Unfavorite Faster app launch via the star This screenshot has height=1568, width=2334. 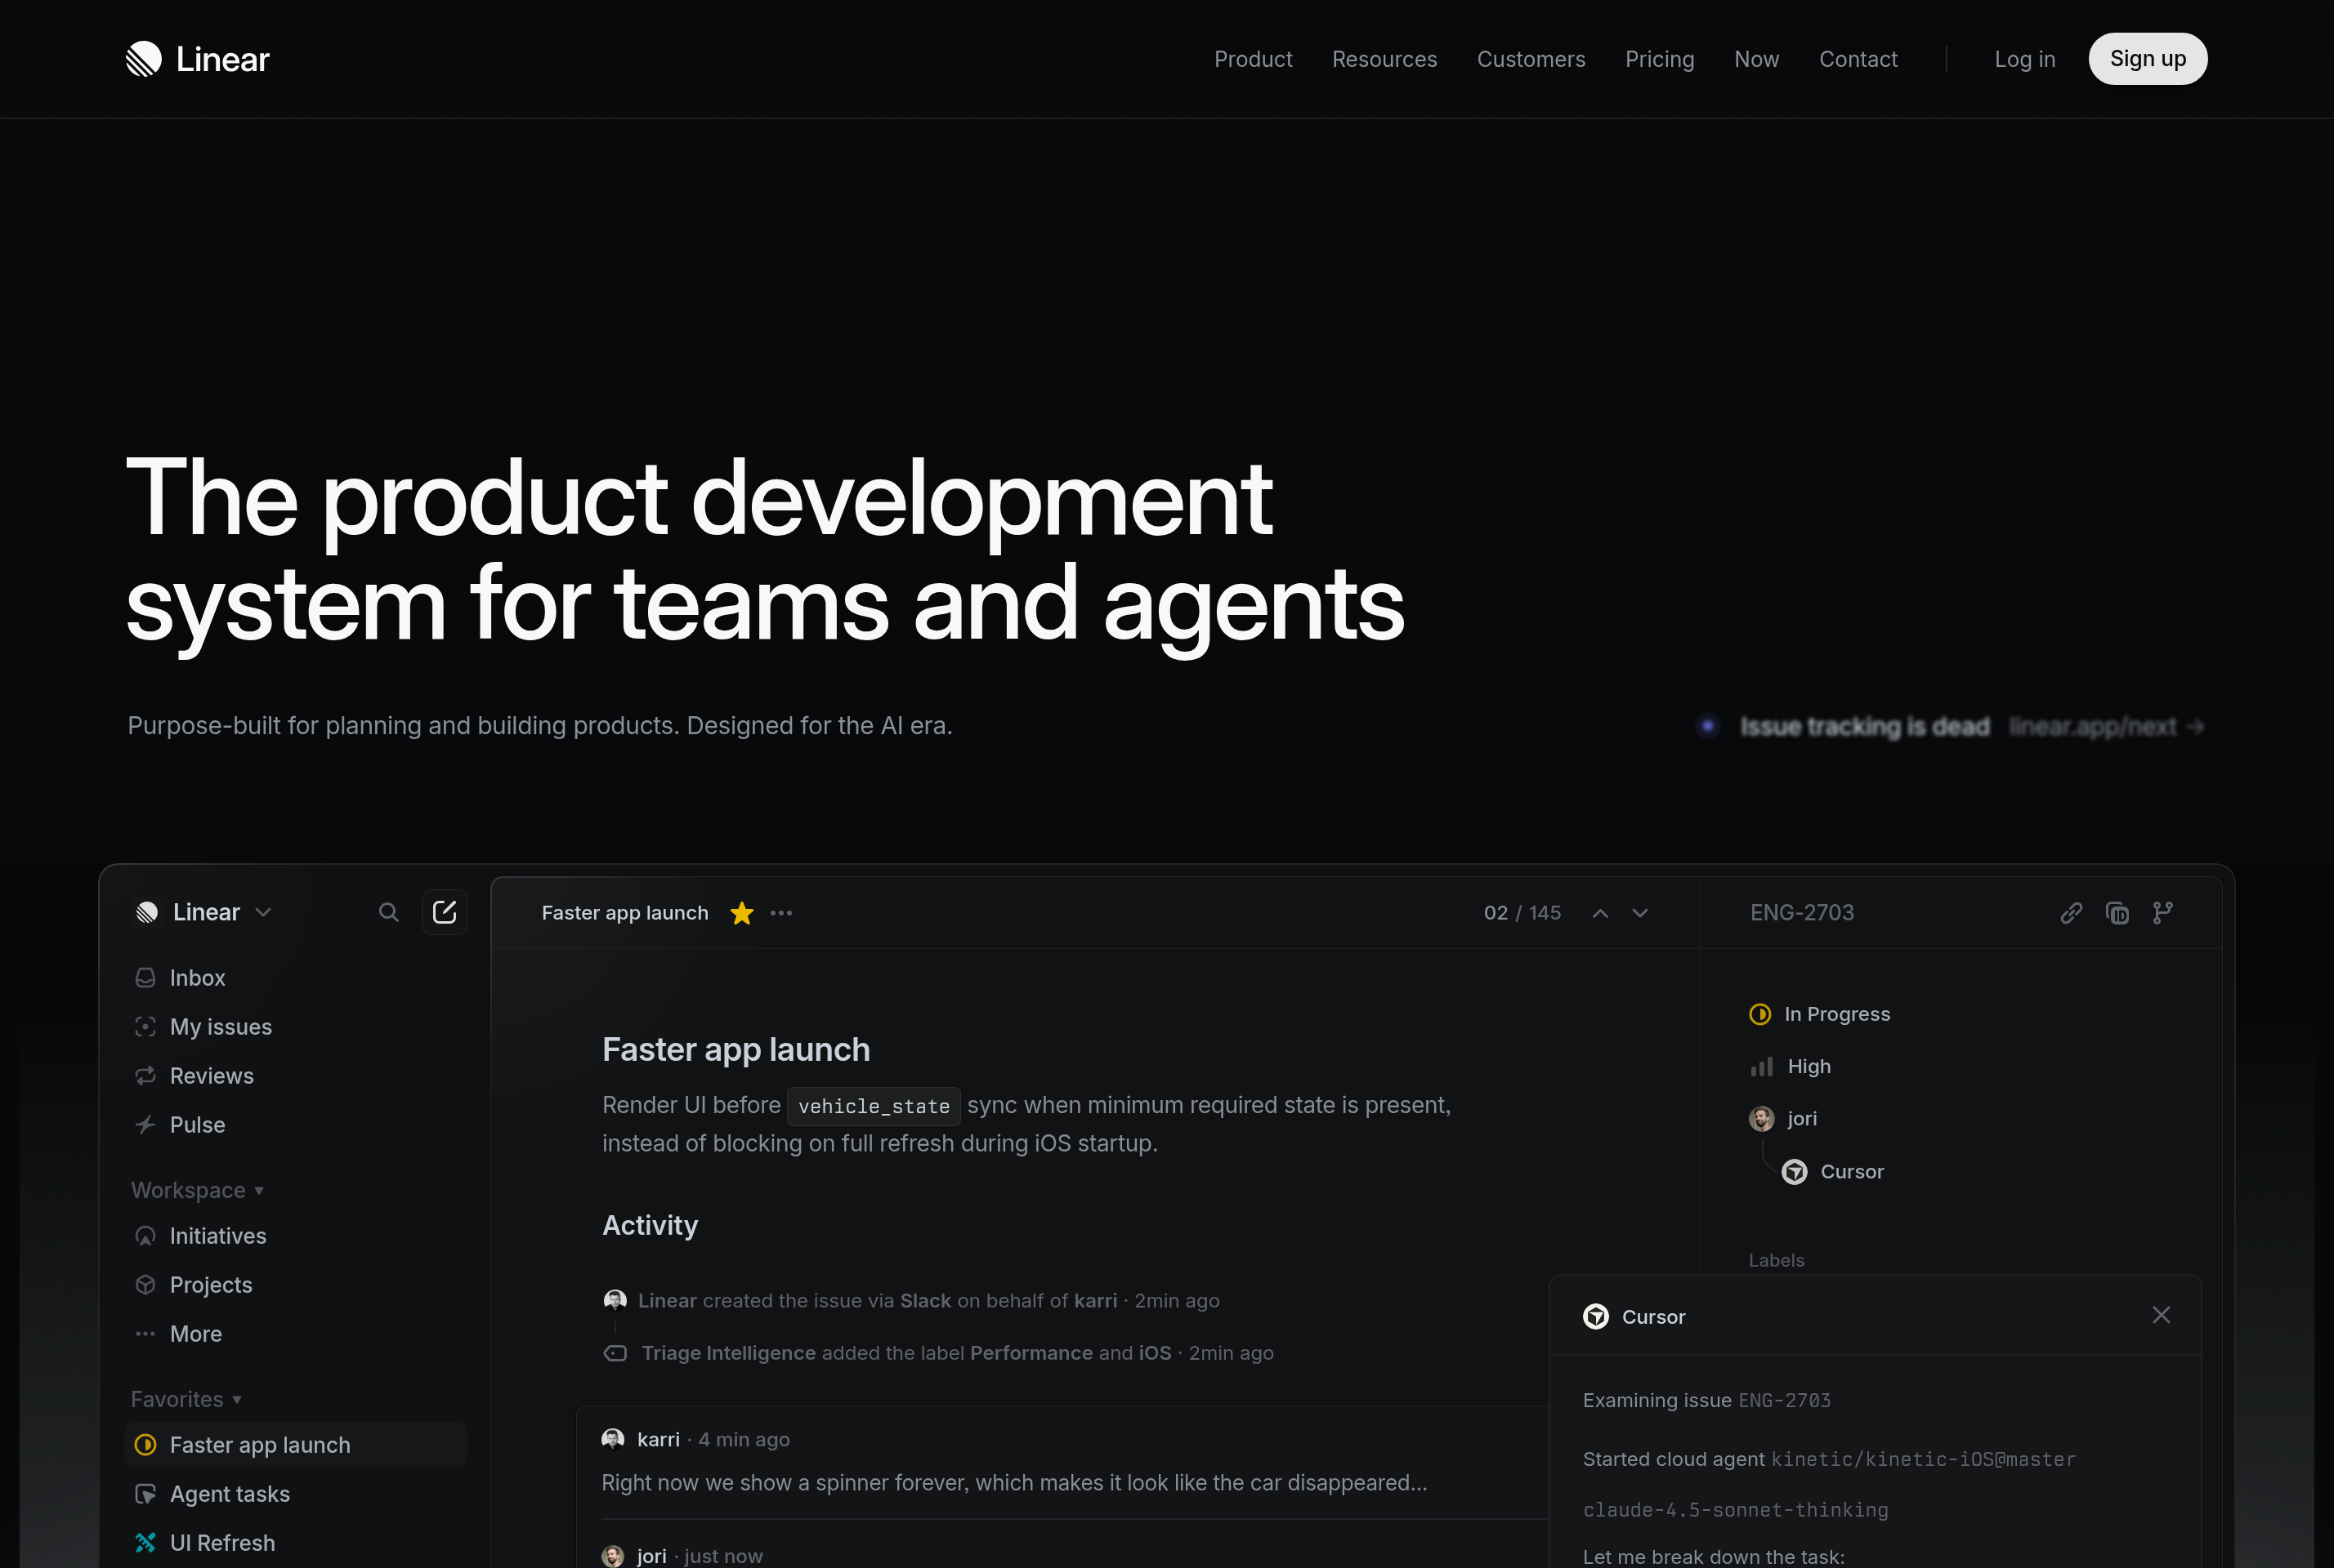[x=741, y=912]
